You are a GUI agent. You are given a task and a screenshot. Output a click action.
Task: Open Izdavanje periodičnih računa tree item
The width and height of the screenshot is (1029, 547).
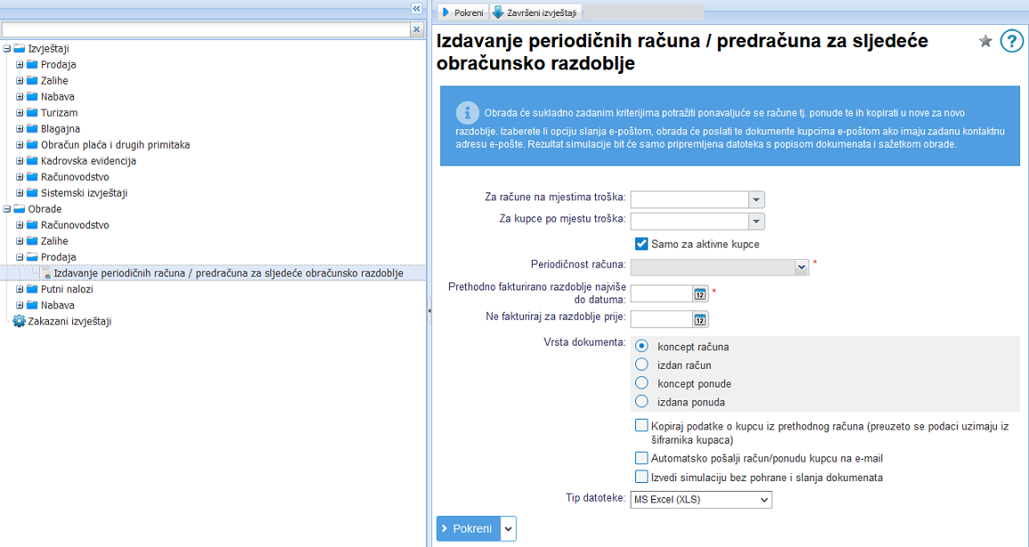[228, 273]
